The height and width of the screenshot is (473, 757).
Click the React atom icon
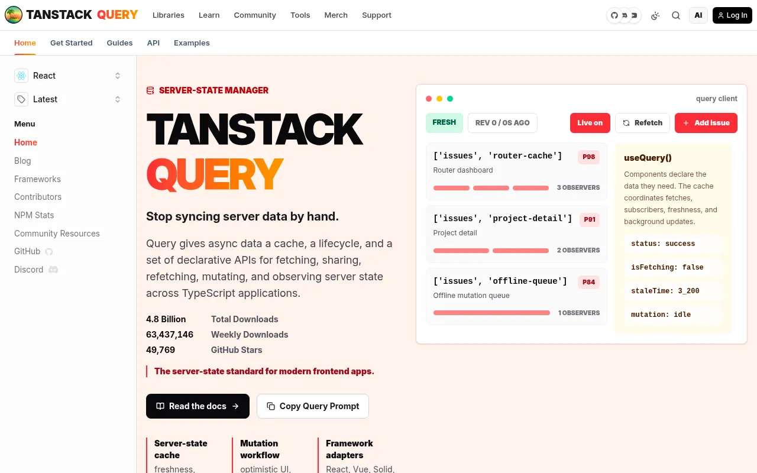tap(21, 76)
